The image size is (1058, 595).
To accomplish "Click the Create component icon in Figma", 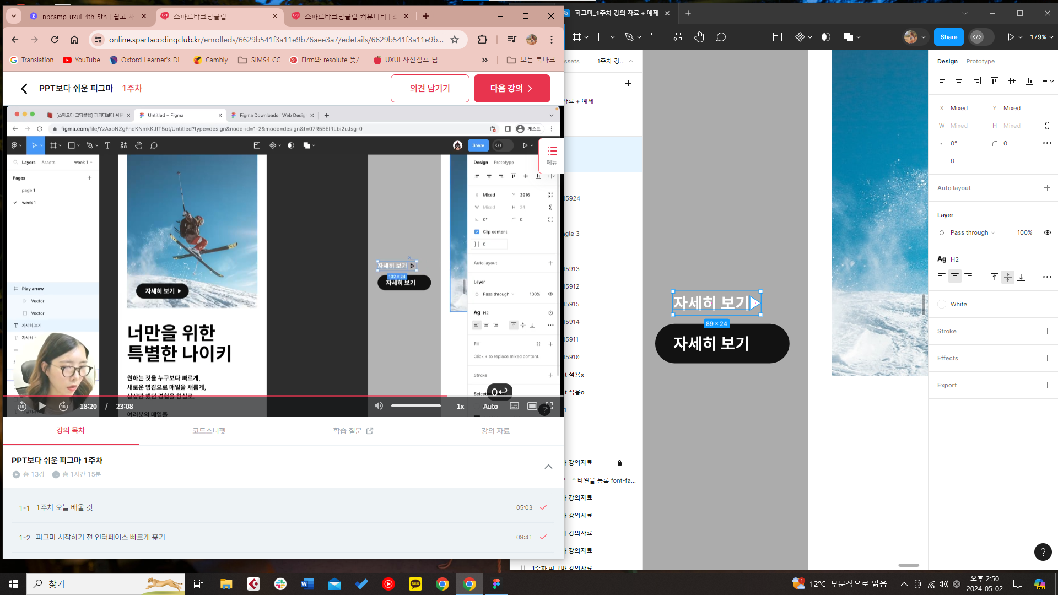I will point(800,37).
